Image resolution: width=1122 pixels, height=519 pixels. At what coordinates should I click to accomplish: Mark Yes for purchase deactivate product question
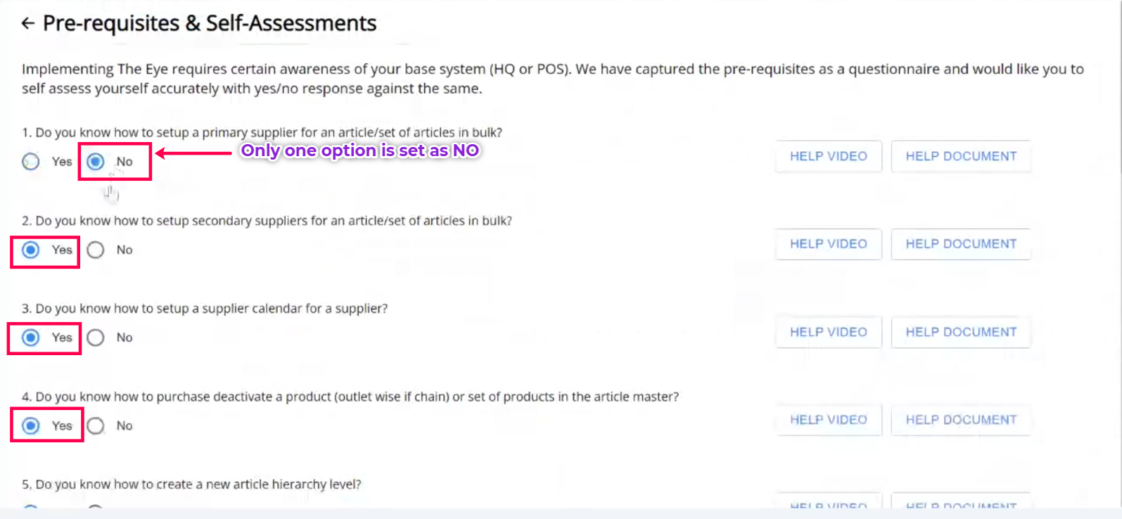click(x=31, y=425)
